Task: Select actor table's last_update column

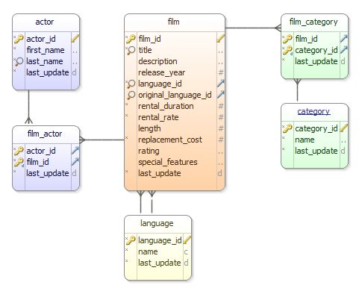Action: pyautogui.click(x=48, y=72)
